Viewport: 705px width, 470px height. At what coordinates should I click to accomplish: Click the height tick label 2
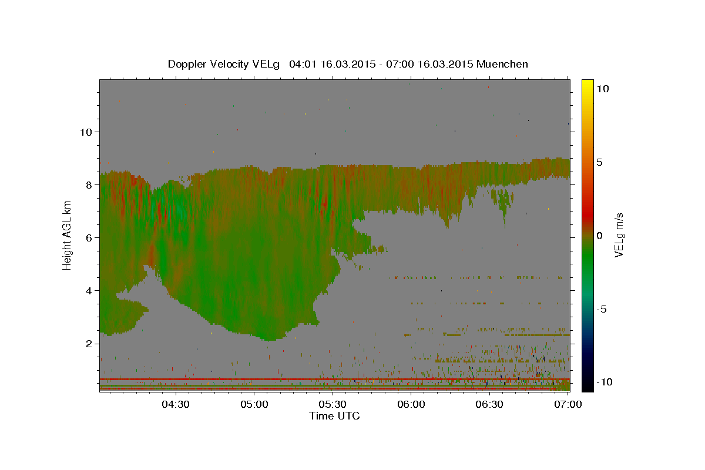pyautogui.click(x=89, y=343)
